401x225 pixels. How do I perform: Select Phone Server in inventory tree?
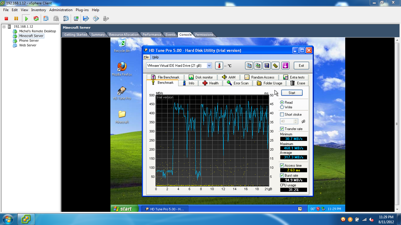29,41
